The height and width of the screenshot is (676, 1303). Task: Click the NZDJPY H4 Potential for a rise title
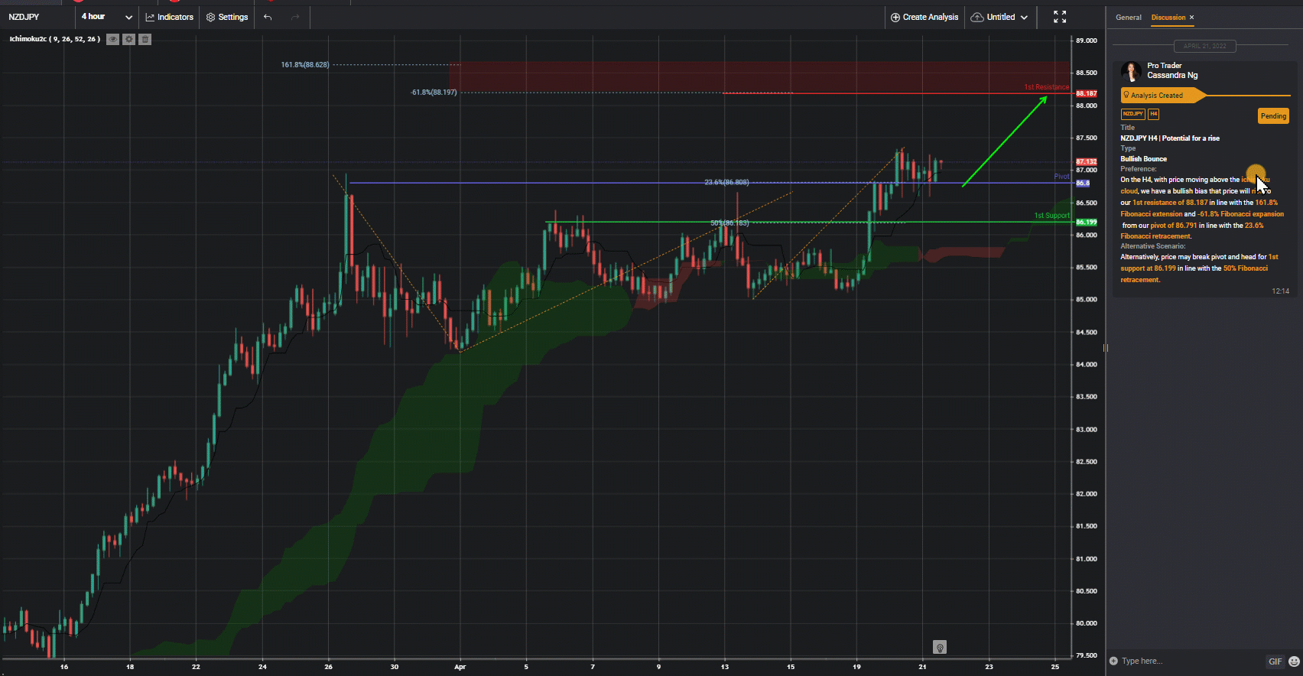[1170, 138]
